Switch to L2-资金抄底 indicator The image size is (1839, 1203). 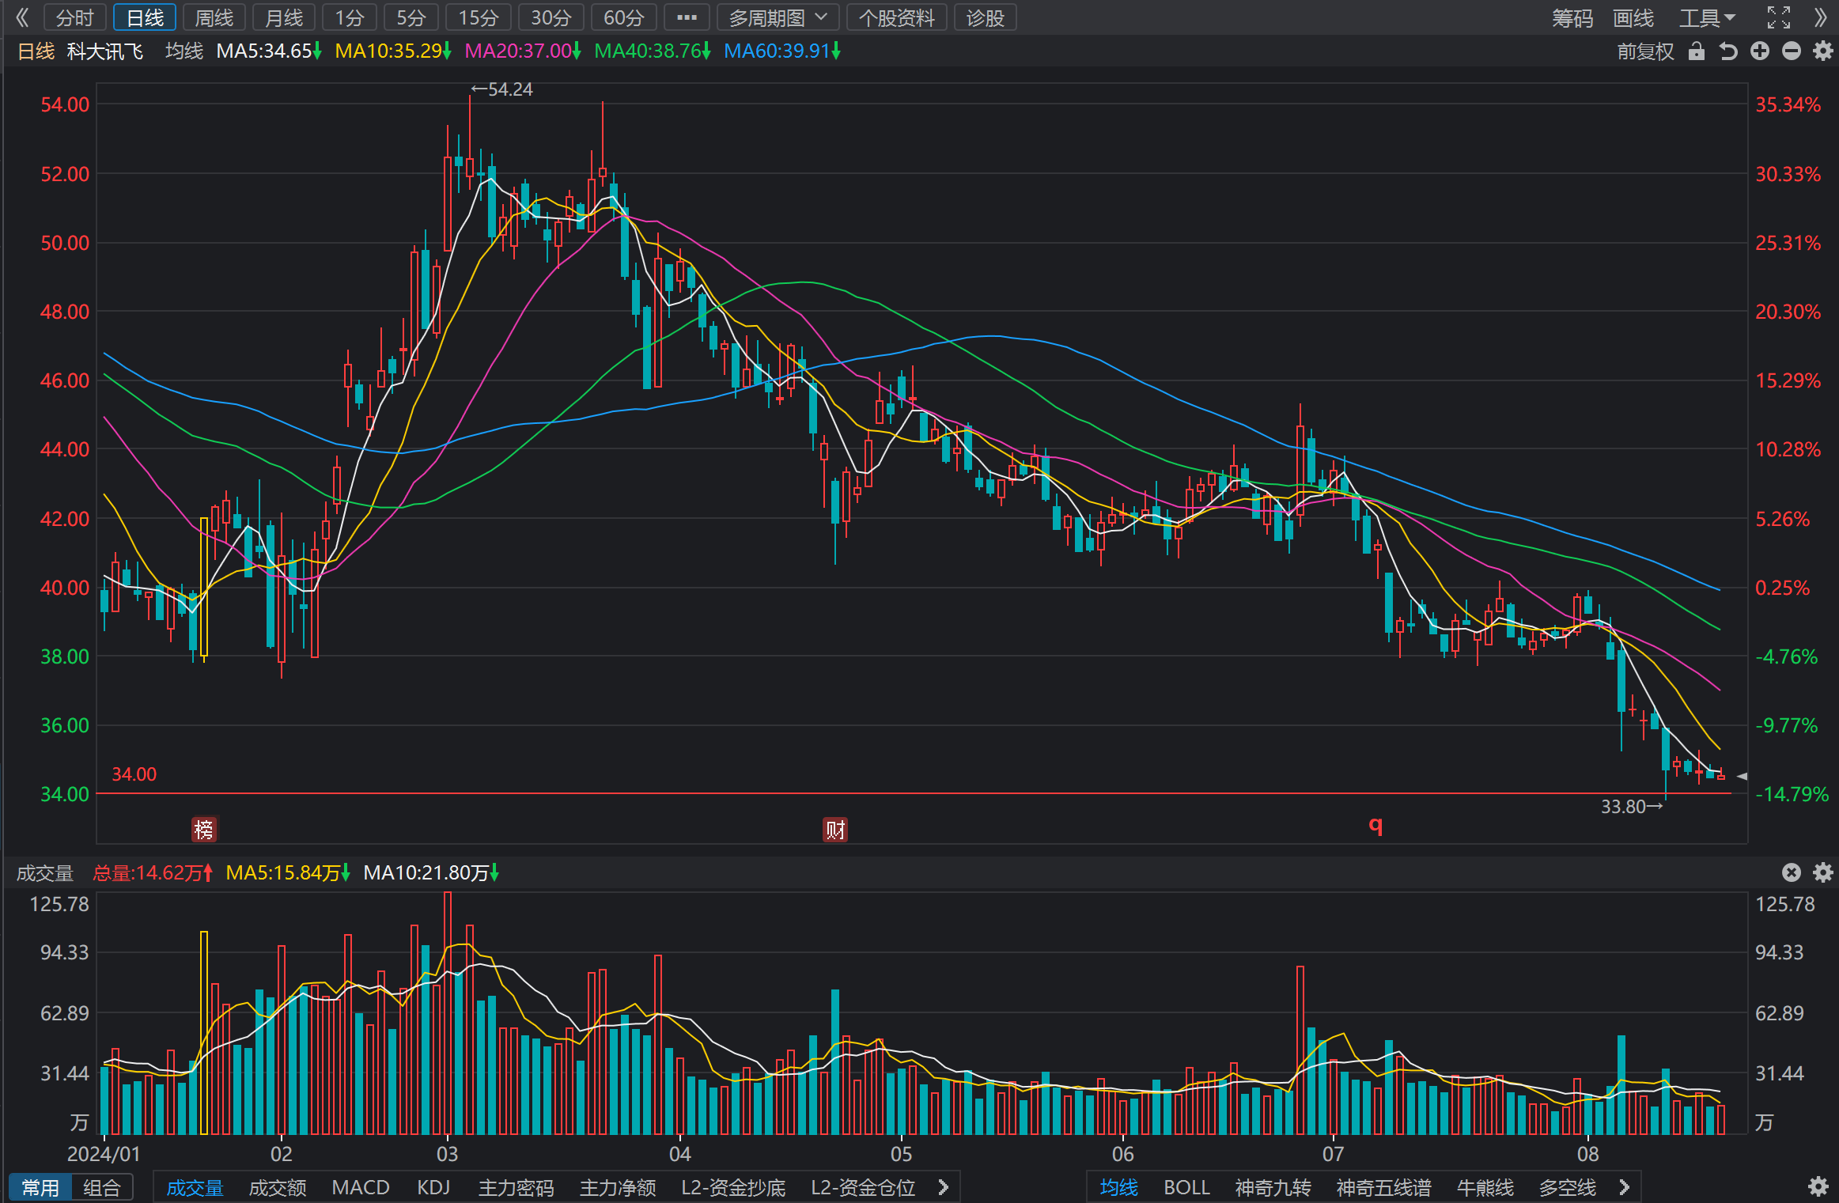733,1187
